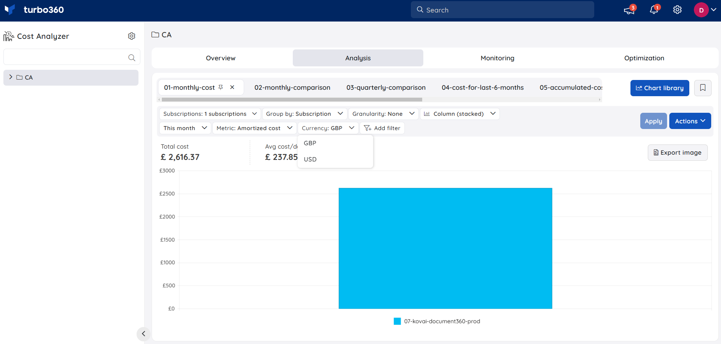Click the turbo360 logo icon
The height and width of the screenshot is (344, 721).
point(10,9)
